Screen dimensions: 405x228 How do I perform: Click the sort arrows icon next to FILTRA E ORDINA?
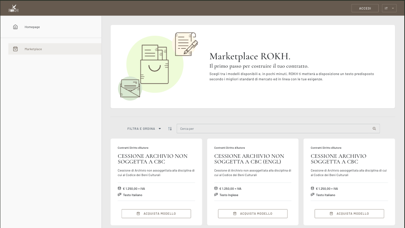click(x=170, y=128)
